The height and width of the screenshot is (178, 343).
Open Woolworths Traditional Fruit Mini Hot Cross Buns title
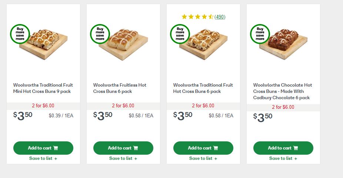tap(43, 88)
